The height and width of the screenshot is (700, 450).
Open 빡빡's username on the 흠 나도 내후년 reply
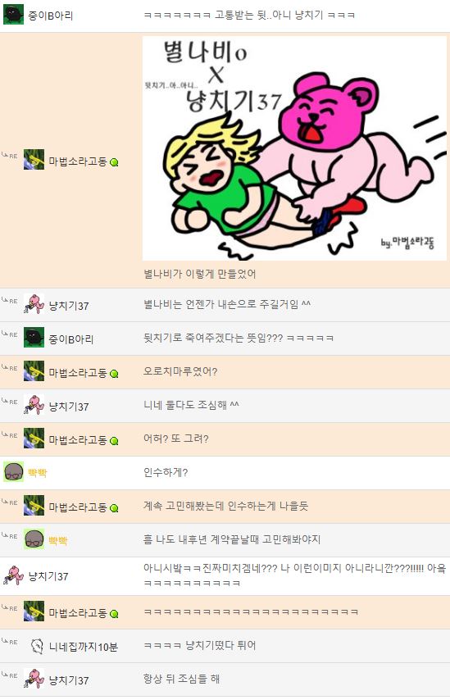[x=58, y=541]
